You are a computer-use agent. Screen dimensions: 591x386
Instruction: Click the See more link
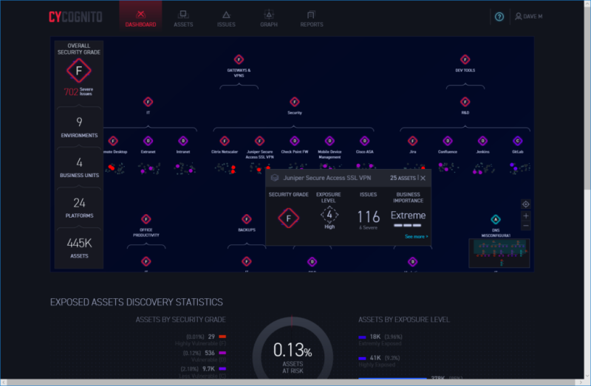coord(416,236)
